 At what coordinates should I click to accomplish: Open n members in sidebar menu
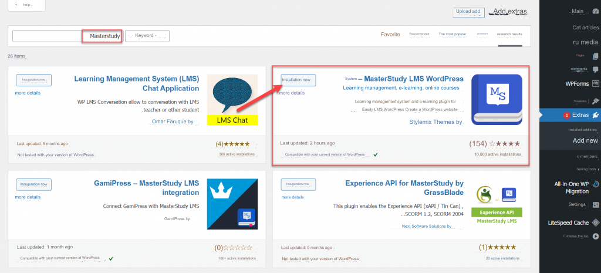[587, 156]
